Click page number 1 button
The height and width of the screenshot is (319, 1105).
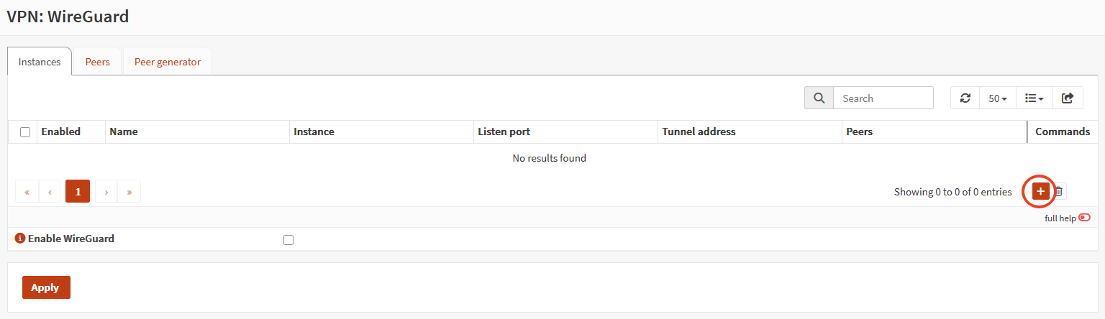tap(78, 192)
